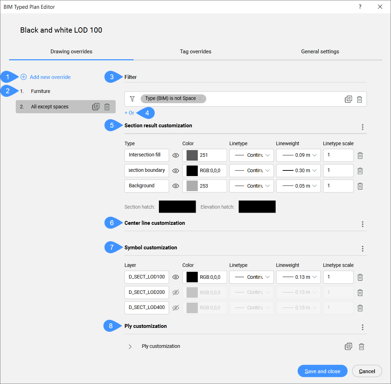Delete the All except spaces override
Image resolution: width=391 pixels, height=384 pixels.
click(x=107, y=107)
